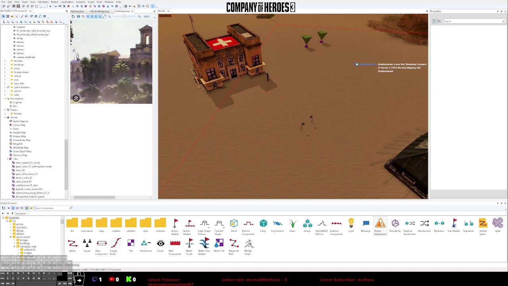Select the Wall Component template

pos(175,243)
